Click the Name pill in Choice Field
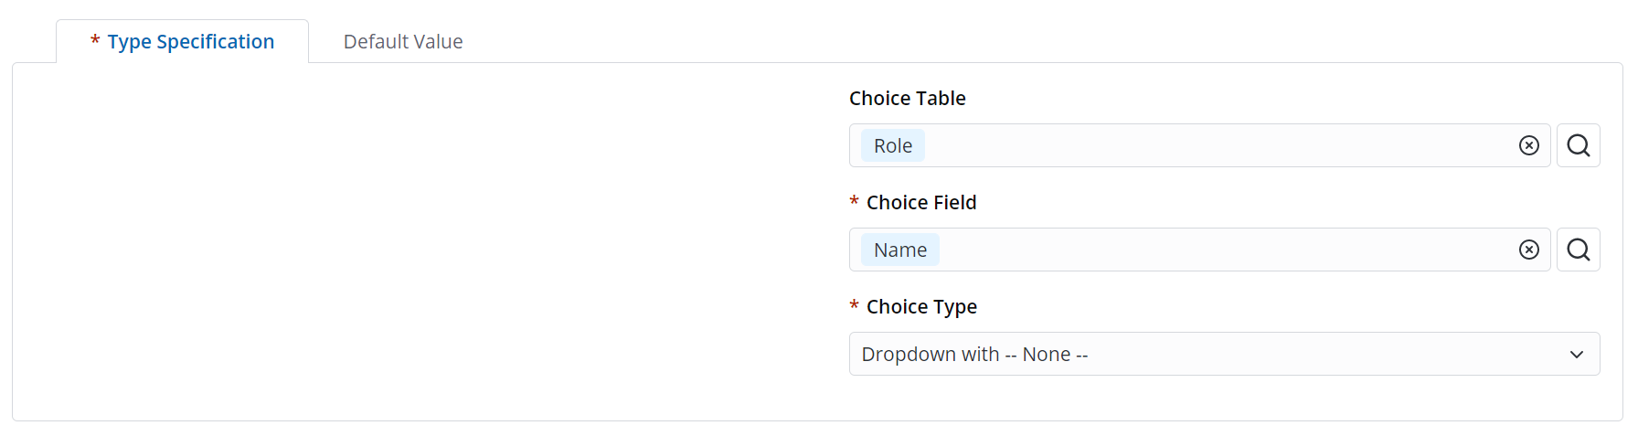 899,250
